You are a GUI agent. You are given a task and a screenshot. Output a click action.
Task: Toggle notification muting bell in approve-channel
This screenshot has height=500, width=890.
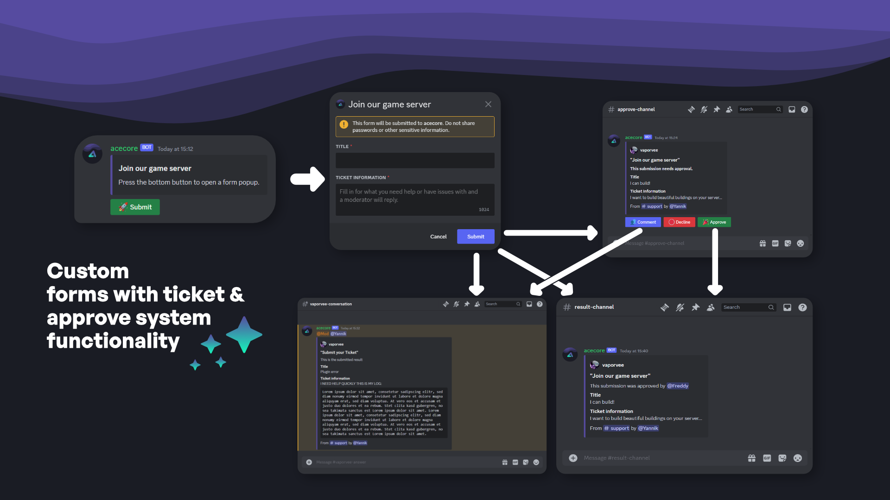pyautogui.click(x=704, y=109)
